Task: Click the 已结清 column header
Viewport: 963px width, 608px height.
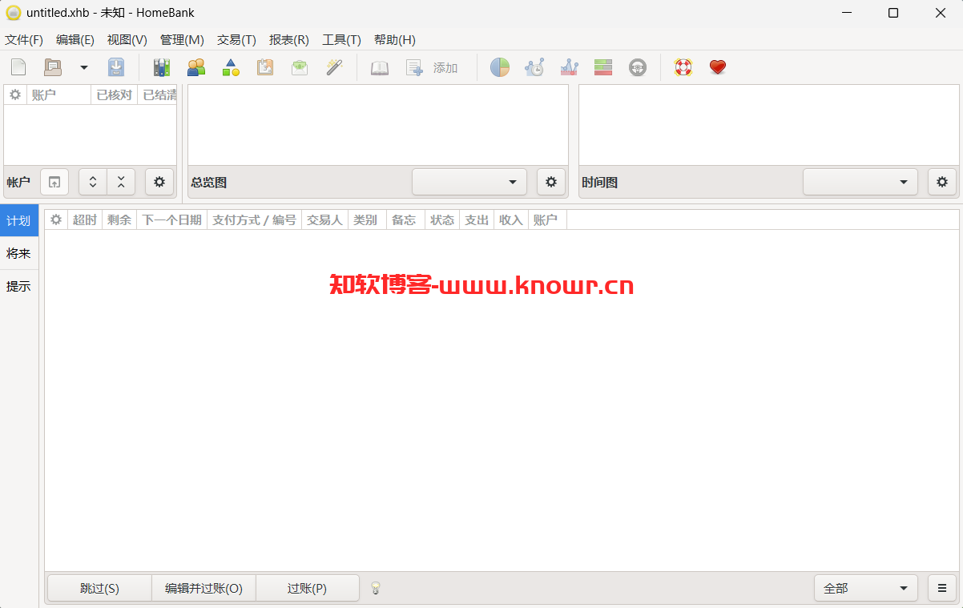Action: tap(158, 95)
